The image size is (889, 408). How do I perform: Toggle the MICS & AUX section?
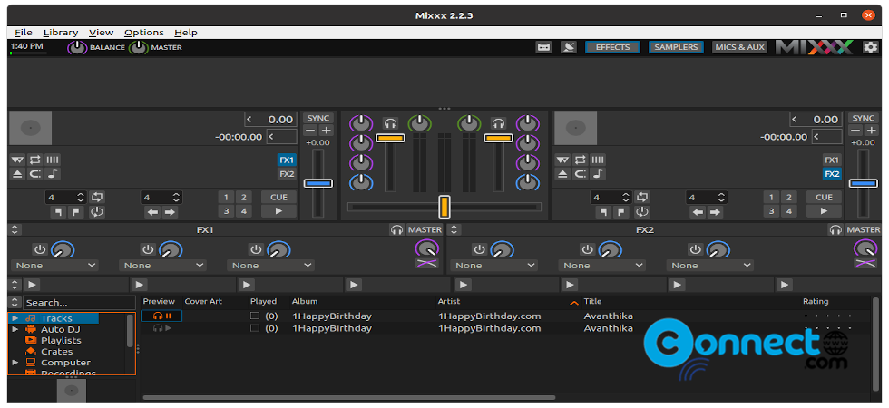point(739,47)
